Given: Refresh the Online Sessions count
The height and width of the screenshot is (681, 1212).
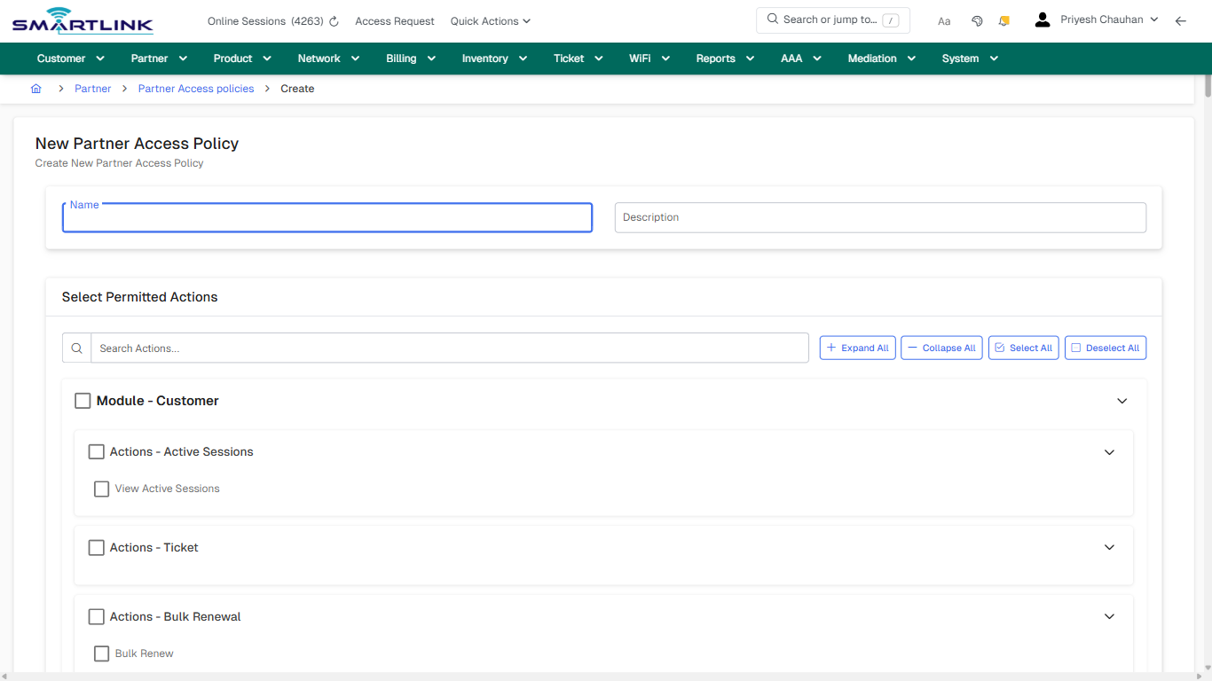Looking at the screenshot, I should pyautogui.click(x=333, y=20).
